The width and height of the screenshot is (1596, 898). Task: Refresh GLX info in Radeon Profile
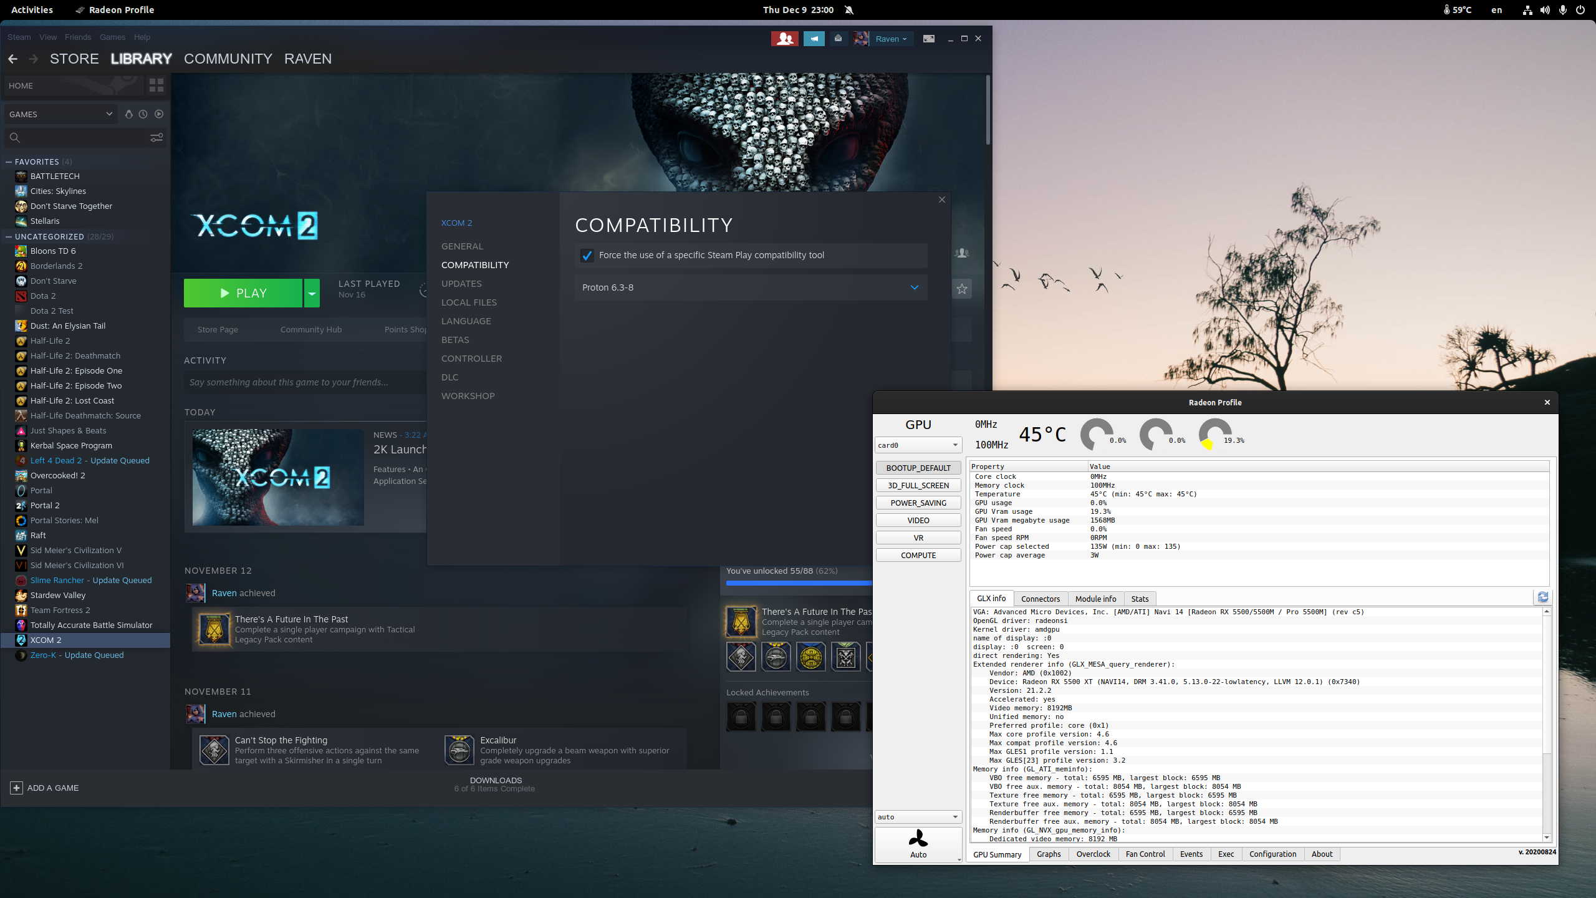click(1543, 597)
